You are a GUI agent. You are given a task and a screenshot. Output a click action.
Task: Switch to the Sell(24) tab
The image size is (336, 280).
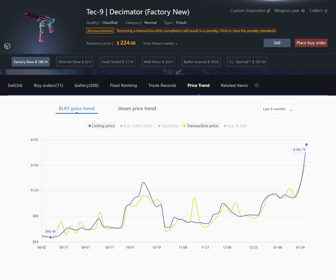15,85
